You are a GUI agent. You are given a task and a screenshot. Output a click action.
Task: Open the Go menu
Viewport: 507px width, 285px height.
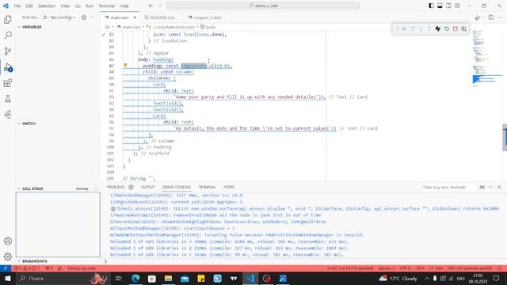[78, 6]
